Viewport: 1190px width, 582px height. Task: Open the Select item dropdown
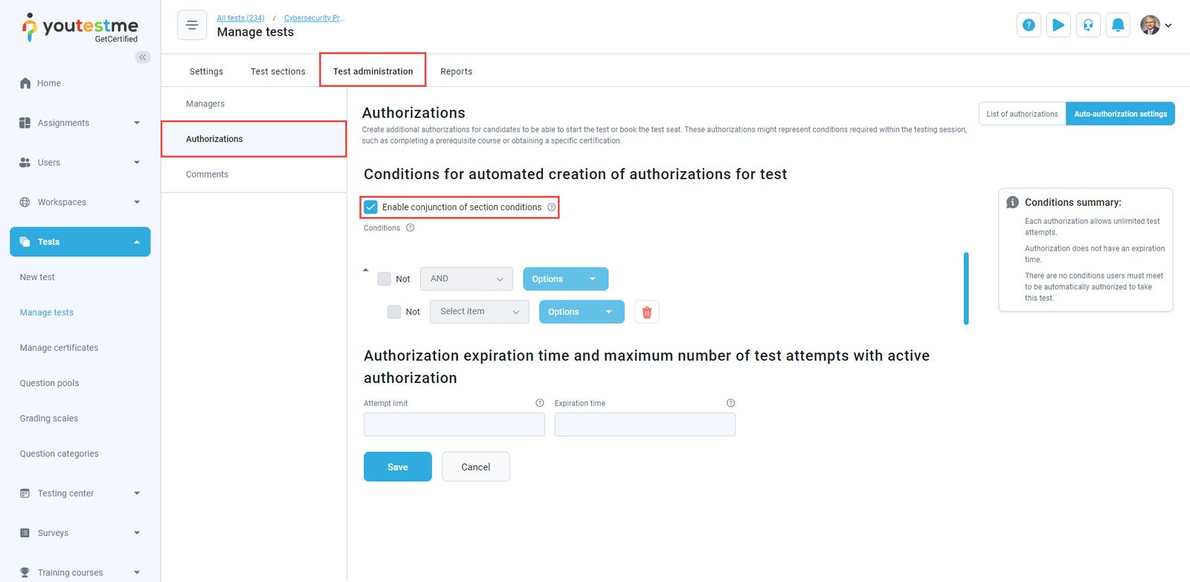tap(479, 312)
